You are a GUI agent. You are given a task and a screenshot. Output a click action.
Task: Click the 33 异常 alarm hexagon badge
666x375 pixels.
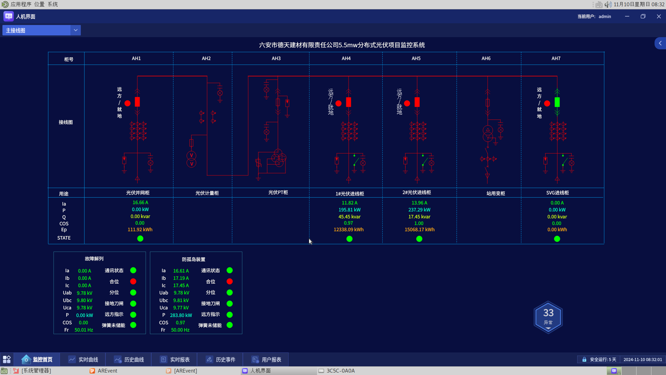(x=548, y=316)
